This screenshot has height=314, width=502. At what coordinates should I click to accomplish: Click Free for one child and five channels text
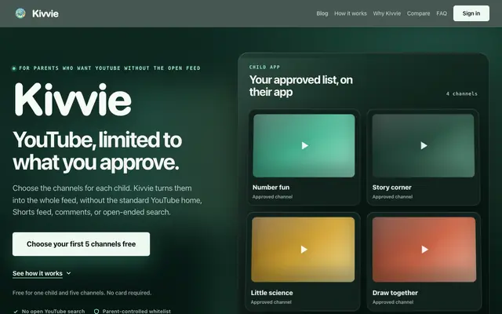pos(82,293)
